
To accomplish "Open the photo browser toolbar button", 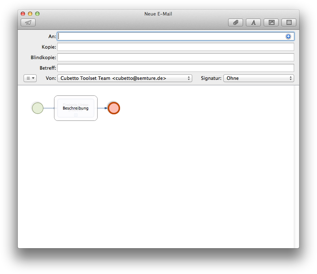I will click(271, 23).
